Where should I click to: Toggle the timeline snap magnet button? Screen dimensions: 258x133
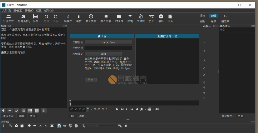tap(59, 126)
